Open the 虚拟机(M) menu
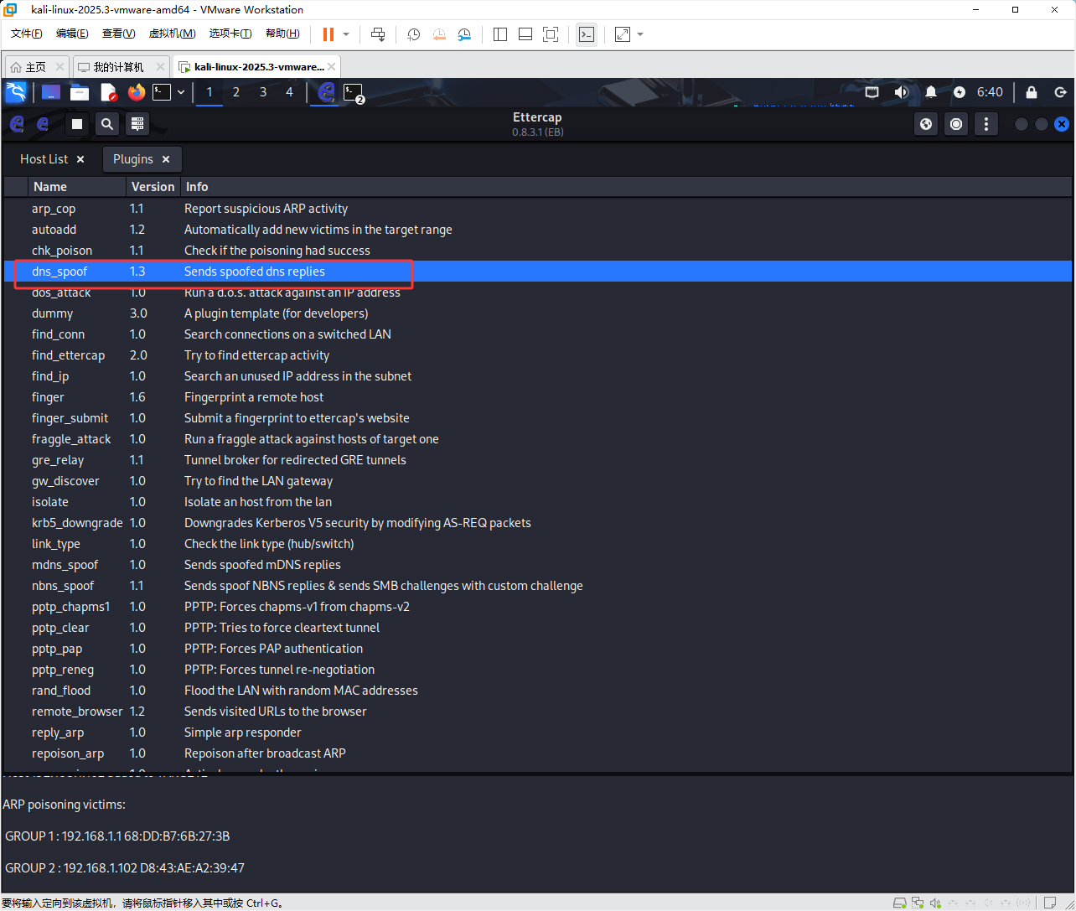Viewport: 1076px width, 911px height. tap(172, 34)
